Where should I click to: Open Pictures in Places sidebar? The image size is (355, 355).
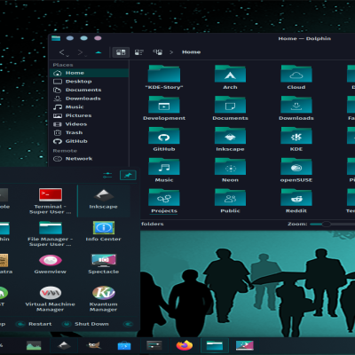tap(90, 115)
